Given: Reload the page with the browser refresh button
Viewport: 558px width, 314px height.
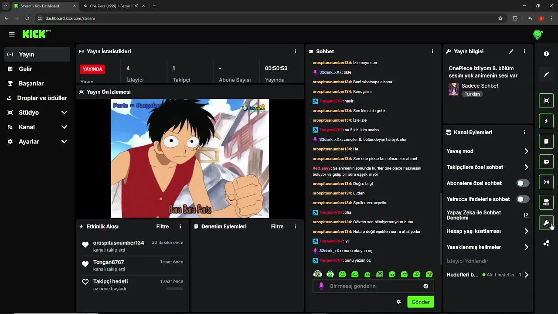Looking at the screenshot, I should 27,18.
